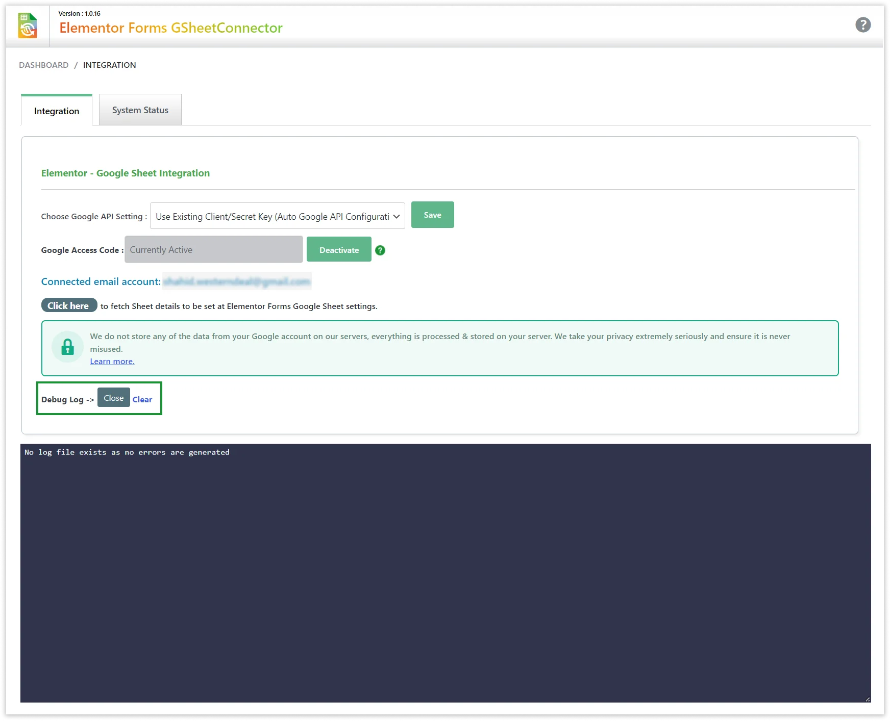Clear the debug log
The width and height of the screenshot is (890, 721).
pyautogui.click(x=142, y=400)
